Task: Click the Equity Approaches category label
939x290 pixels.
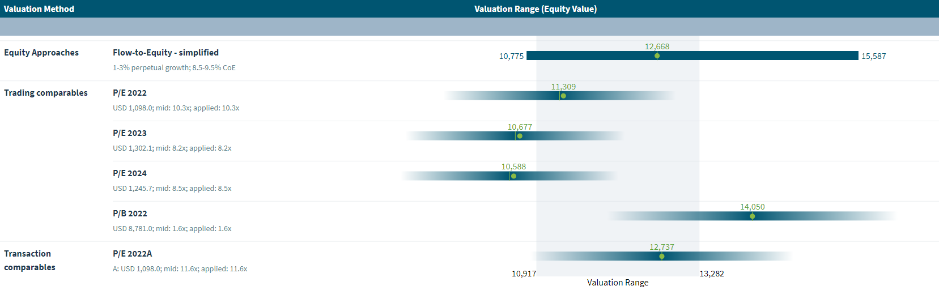Action: (x=41, y=53)
